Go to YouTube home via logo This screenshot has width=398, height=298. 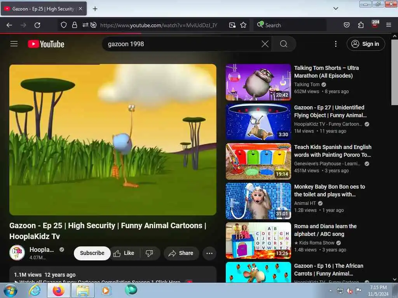pos(46,44)
